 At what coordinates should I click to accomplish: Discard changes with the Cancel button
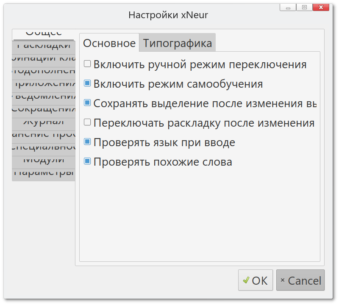pos(300,280)
